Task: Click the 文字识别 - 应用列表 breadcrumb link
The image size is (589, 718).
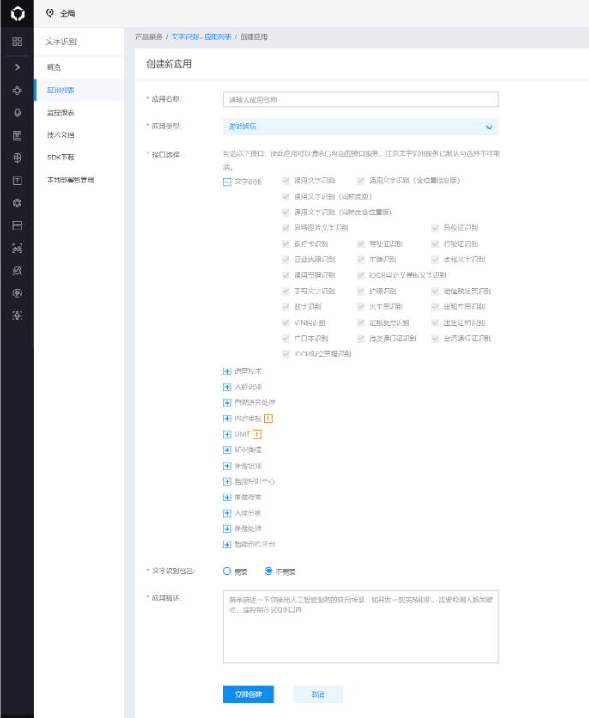Action: 201,37
